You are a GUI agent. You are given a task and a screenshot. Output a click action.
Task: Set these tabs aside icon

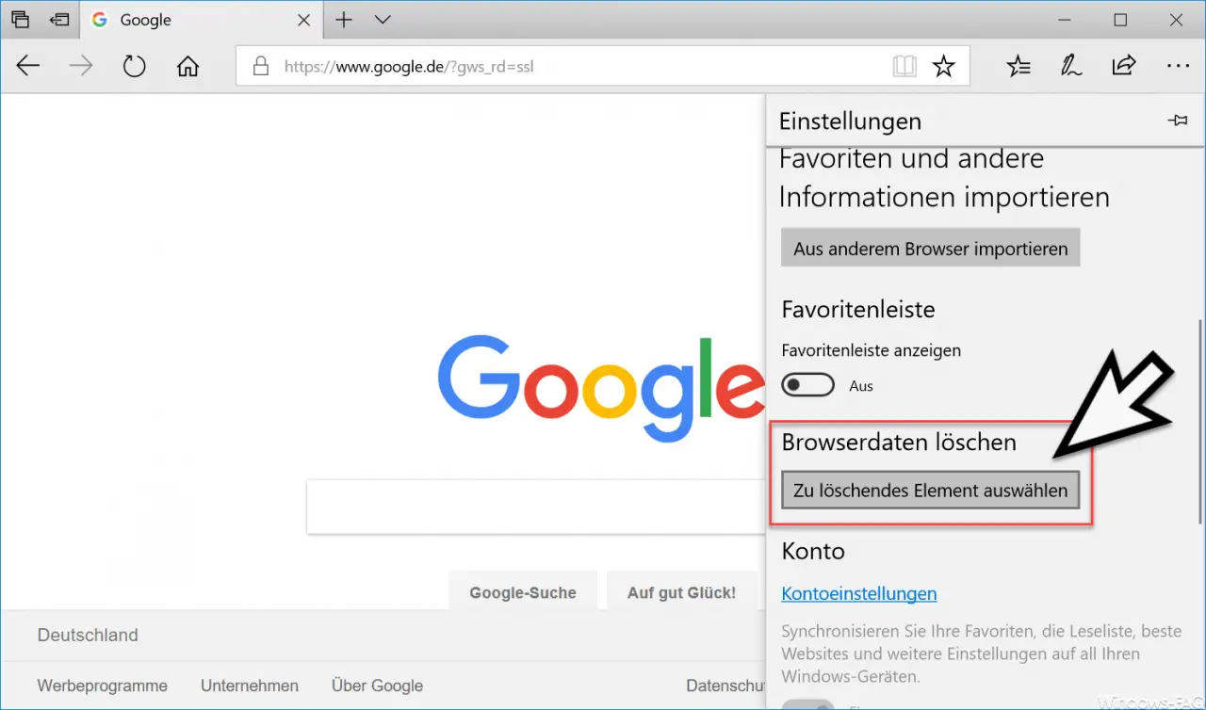coord(59,20)
